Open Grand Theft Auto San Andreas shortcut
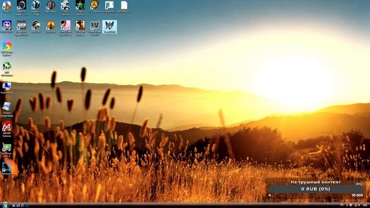The width and height of the screenshot is (370, 208). tap(80, 28)
